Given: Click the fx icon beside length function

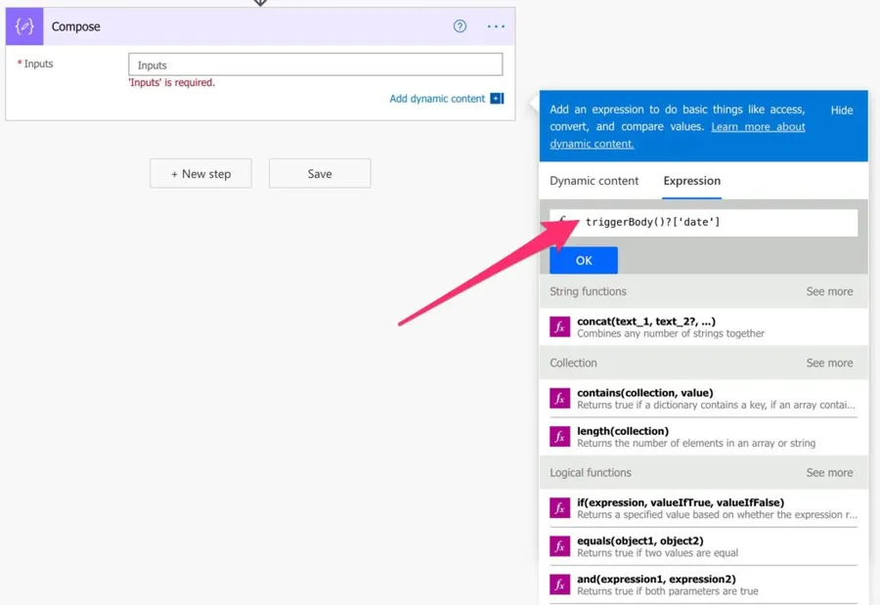Looking at the screenshot, I should 559,437.
